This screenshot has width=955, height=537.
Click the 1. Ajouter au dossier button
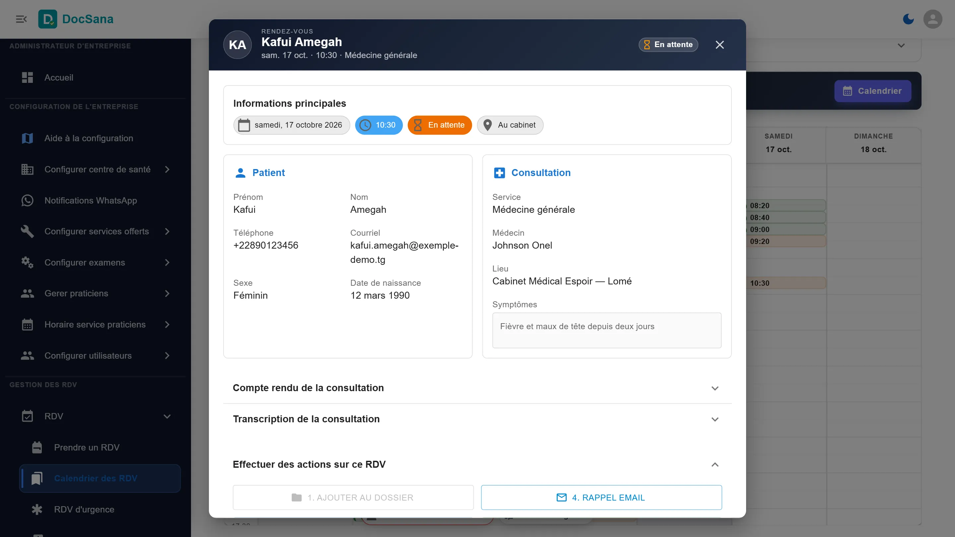pos(353,497)
